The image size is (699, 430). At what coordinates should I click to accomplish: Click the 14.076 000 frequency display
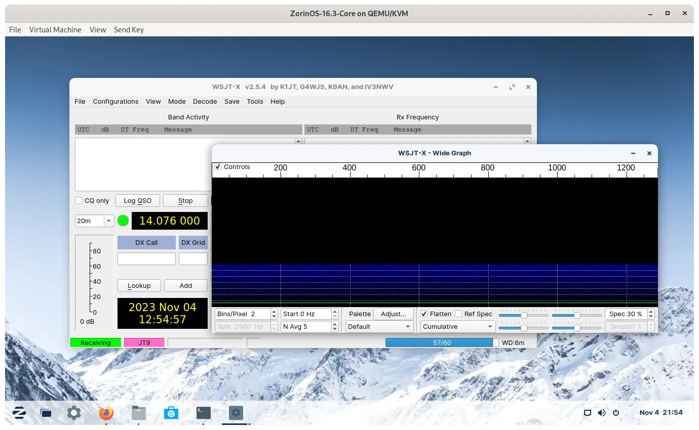tap(170, 221)
